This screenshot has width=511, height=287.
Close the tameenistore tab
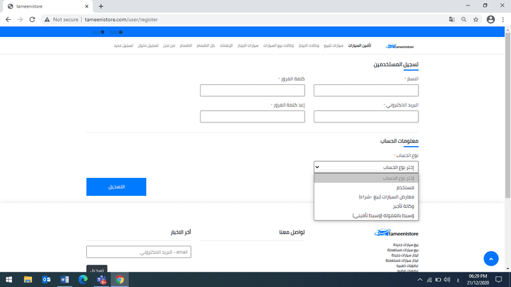point(87,6)
